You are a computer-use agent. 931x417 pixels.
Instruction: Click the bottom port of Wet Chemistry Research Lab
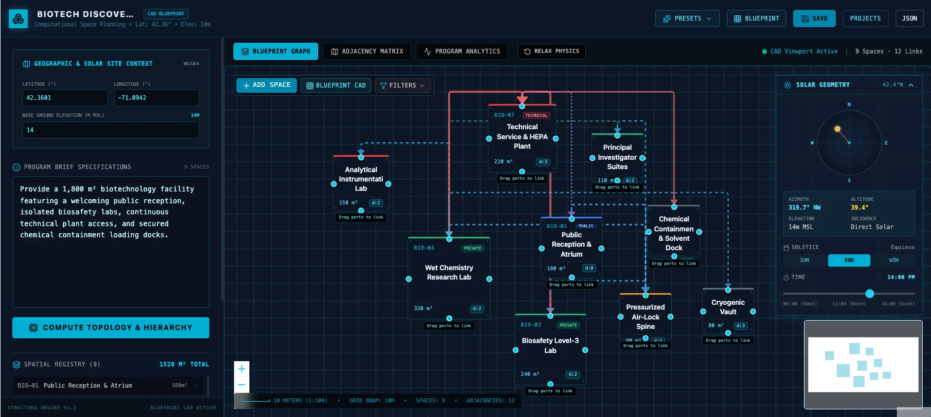(449, 318)
